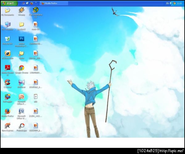Screen dimensions: 185x154
Task: Click the Chrome icon in system tray
Action: coord(175,3)
